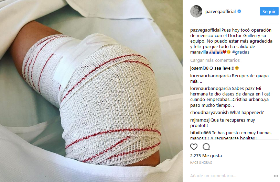Click the bandaged knee photo
Image resolution: width=280 pixels, height=182 pixels.
tap(91, 91)
